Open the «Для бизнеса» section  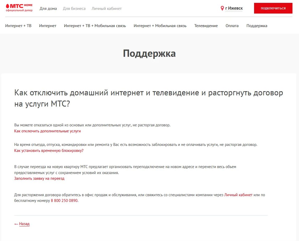point(74,9)
